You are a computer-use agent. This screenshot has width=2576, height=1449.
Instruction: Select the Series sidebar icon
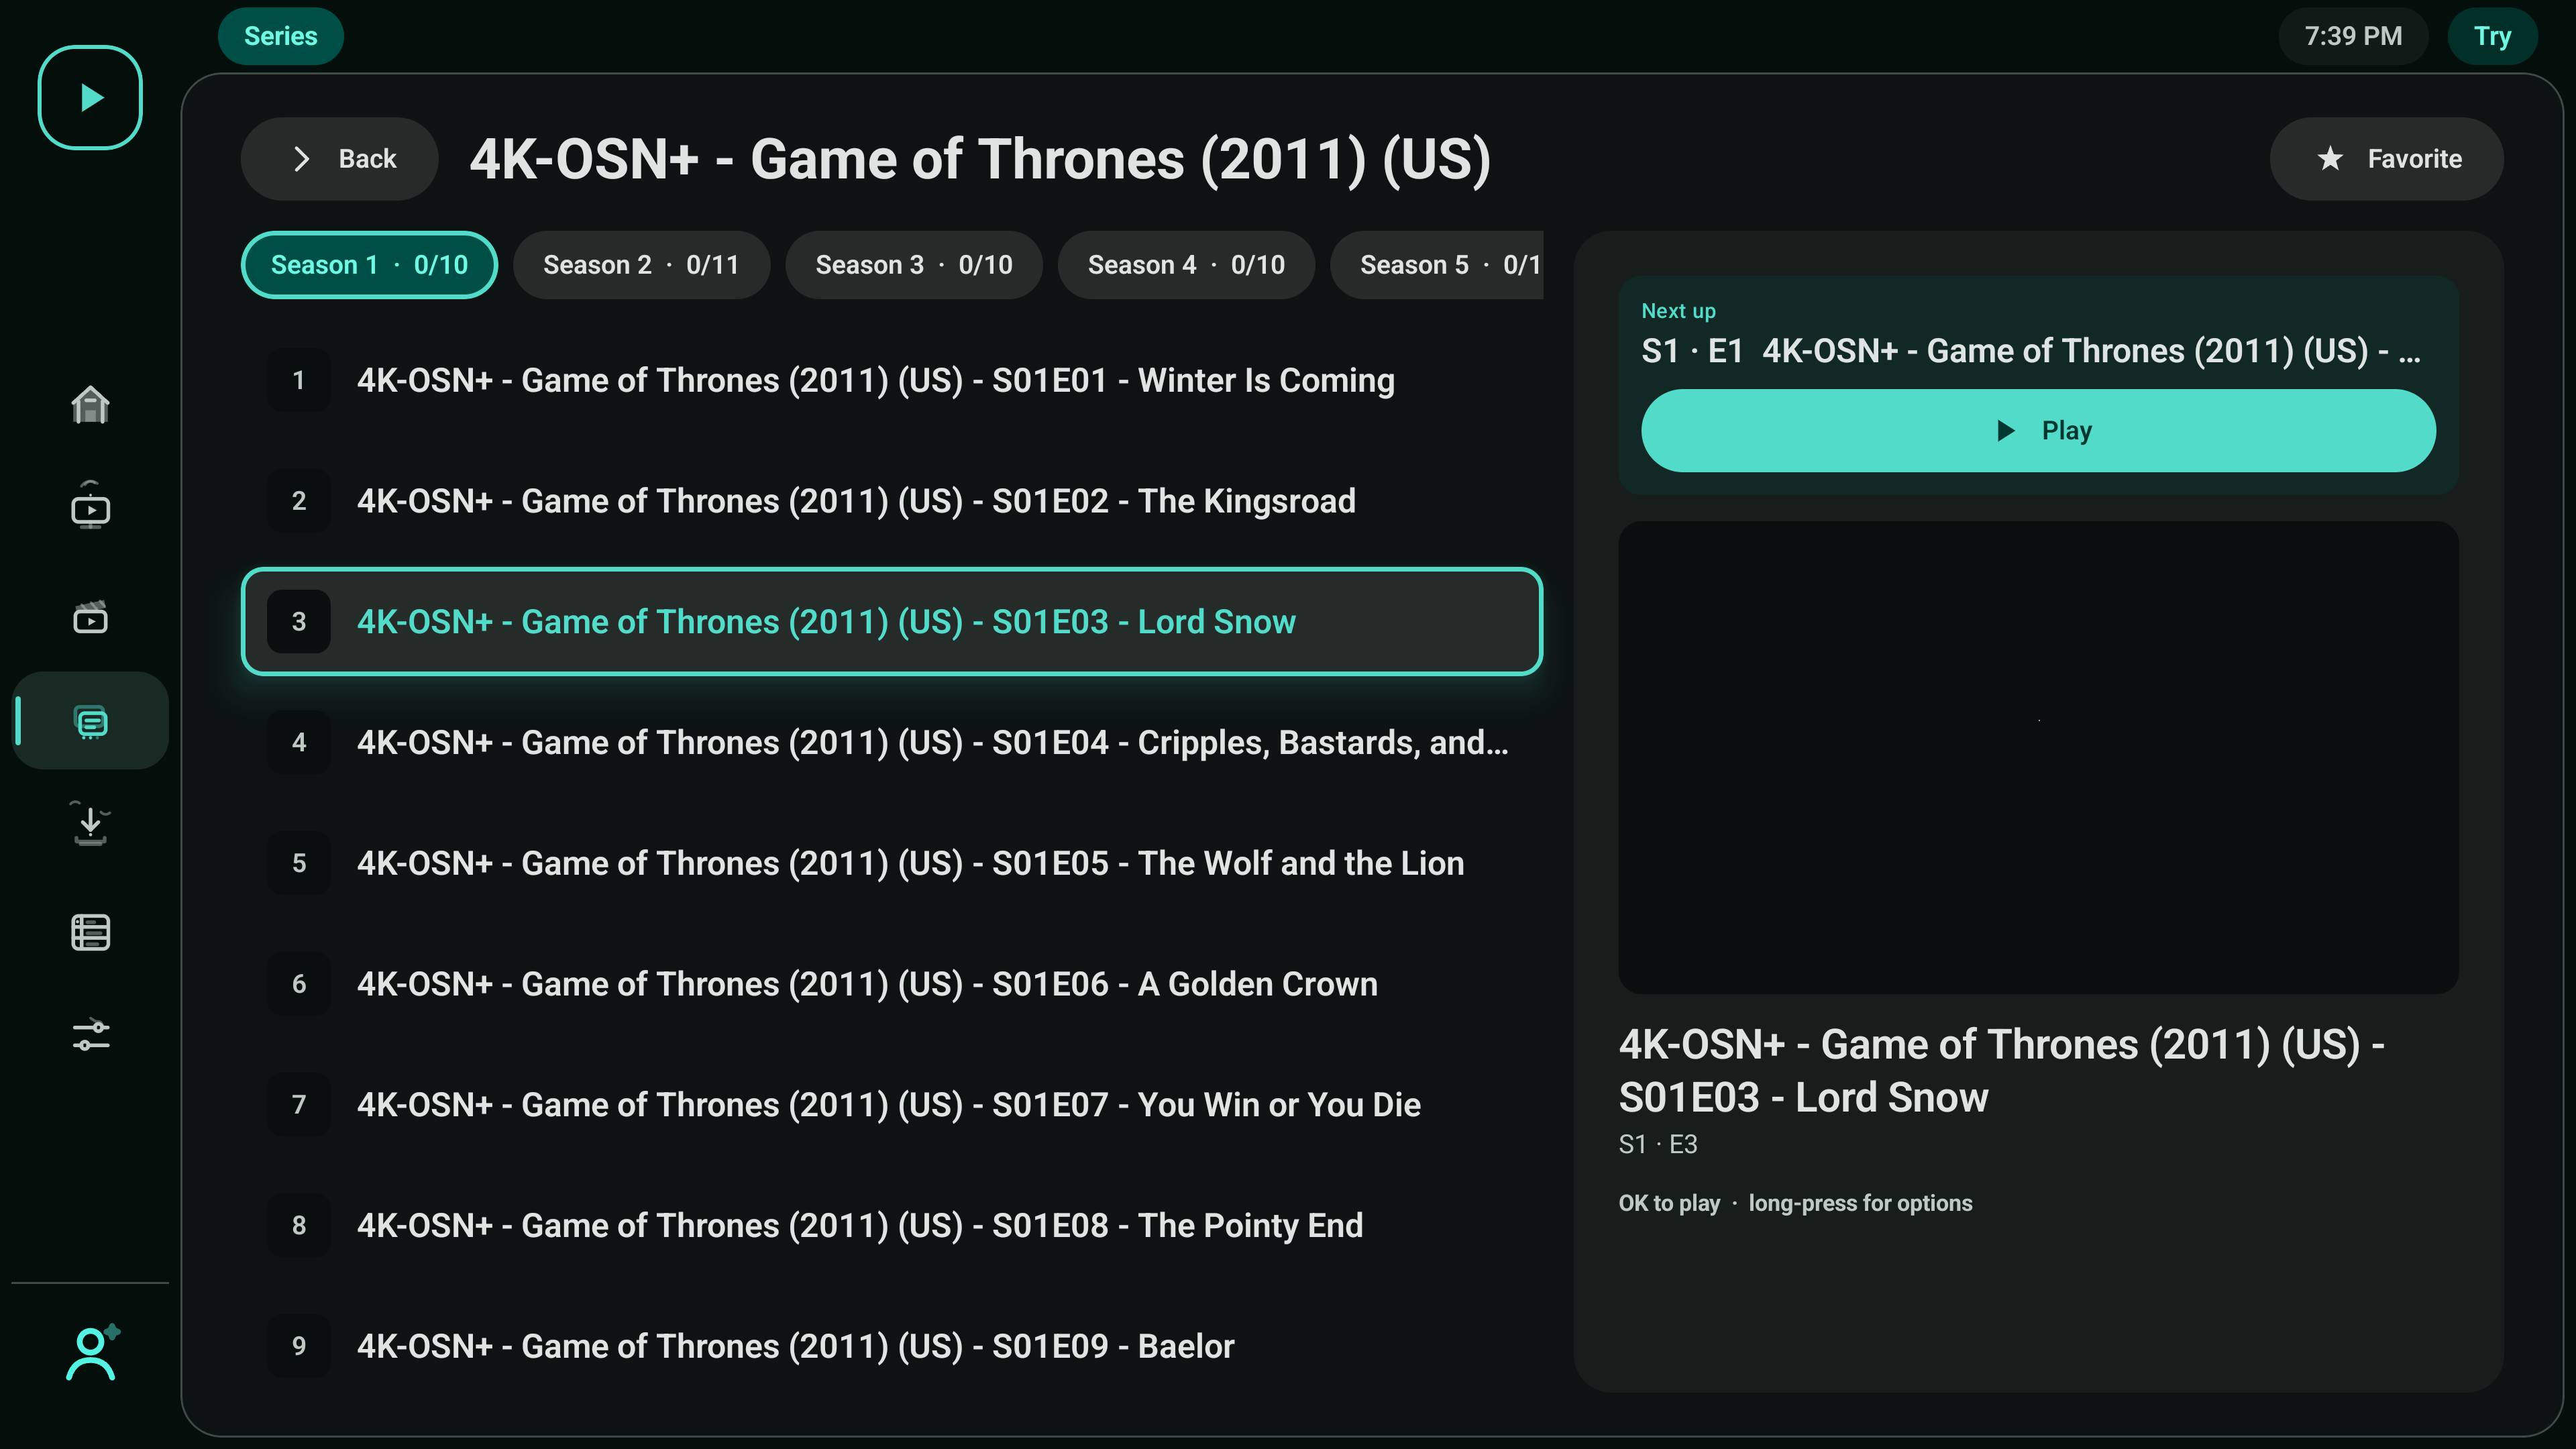90,721
